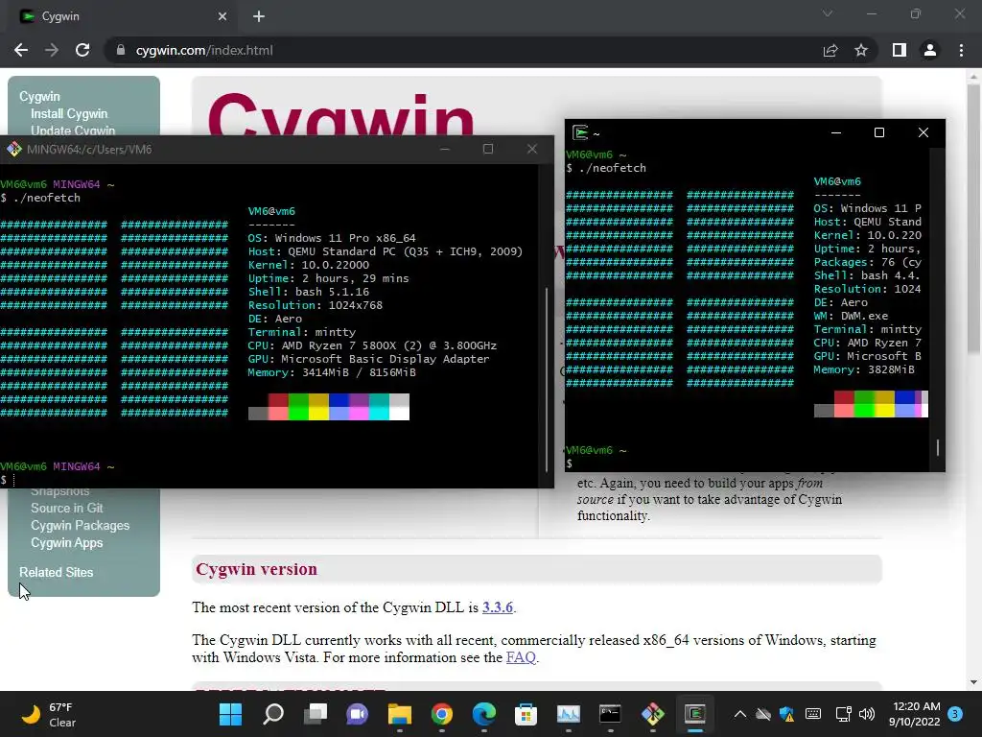Click the MINGW64 terminal scrollbar
The height and width of the screenshot is (737, 982).
547,379
